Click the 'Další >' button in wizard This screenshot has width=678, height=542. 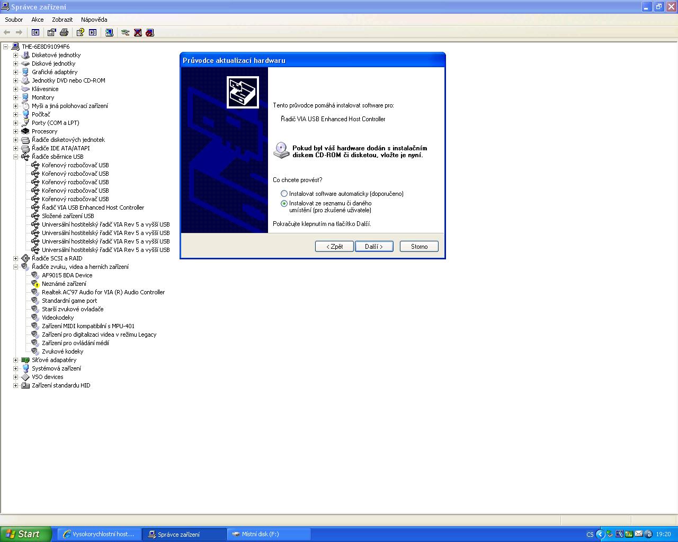tap(374, 247)
